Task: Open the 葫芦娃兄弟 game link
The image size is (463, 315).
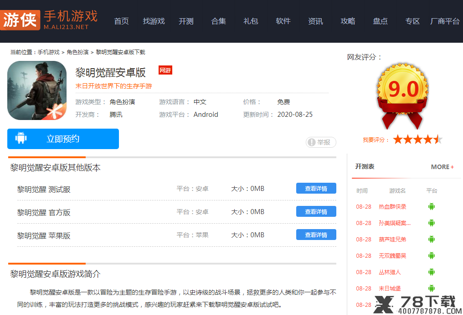Action: pos(392,240)
